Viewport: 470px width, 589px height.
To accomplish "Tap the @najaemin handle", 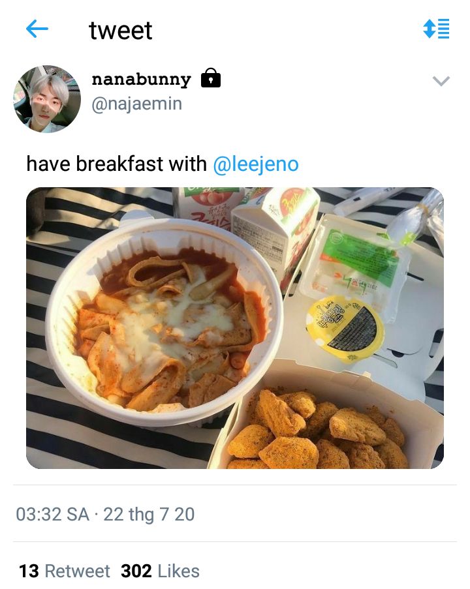I will click(x=137, y=104).
